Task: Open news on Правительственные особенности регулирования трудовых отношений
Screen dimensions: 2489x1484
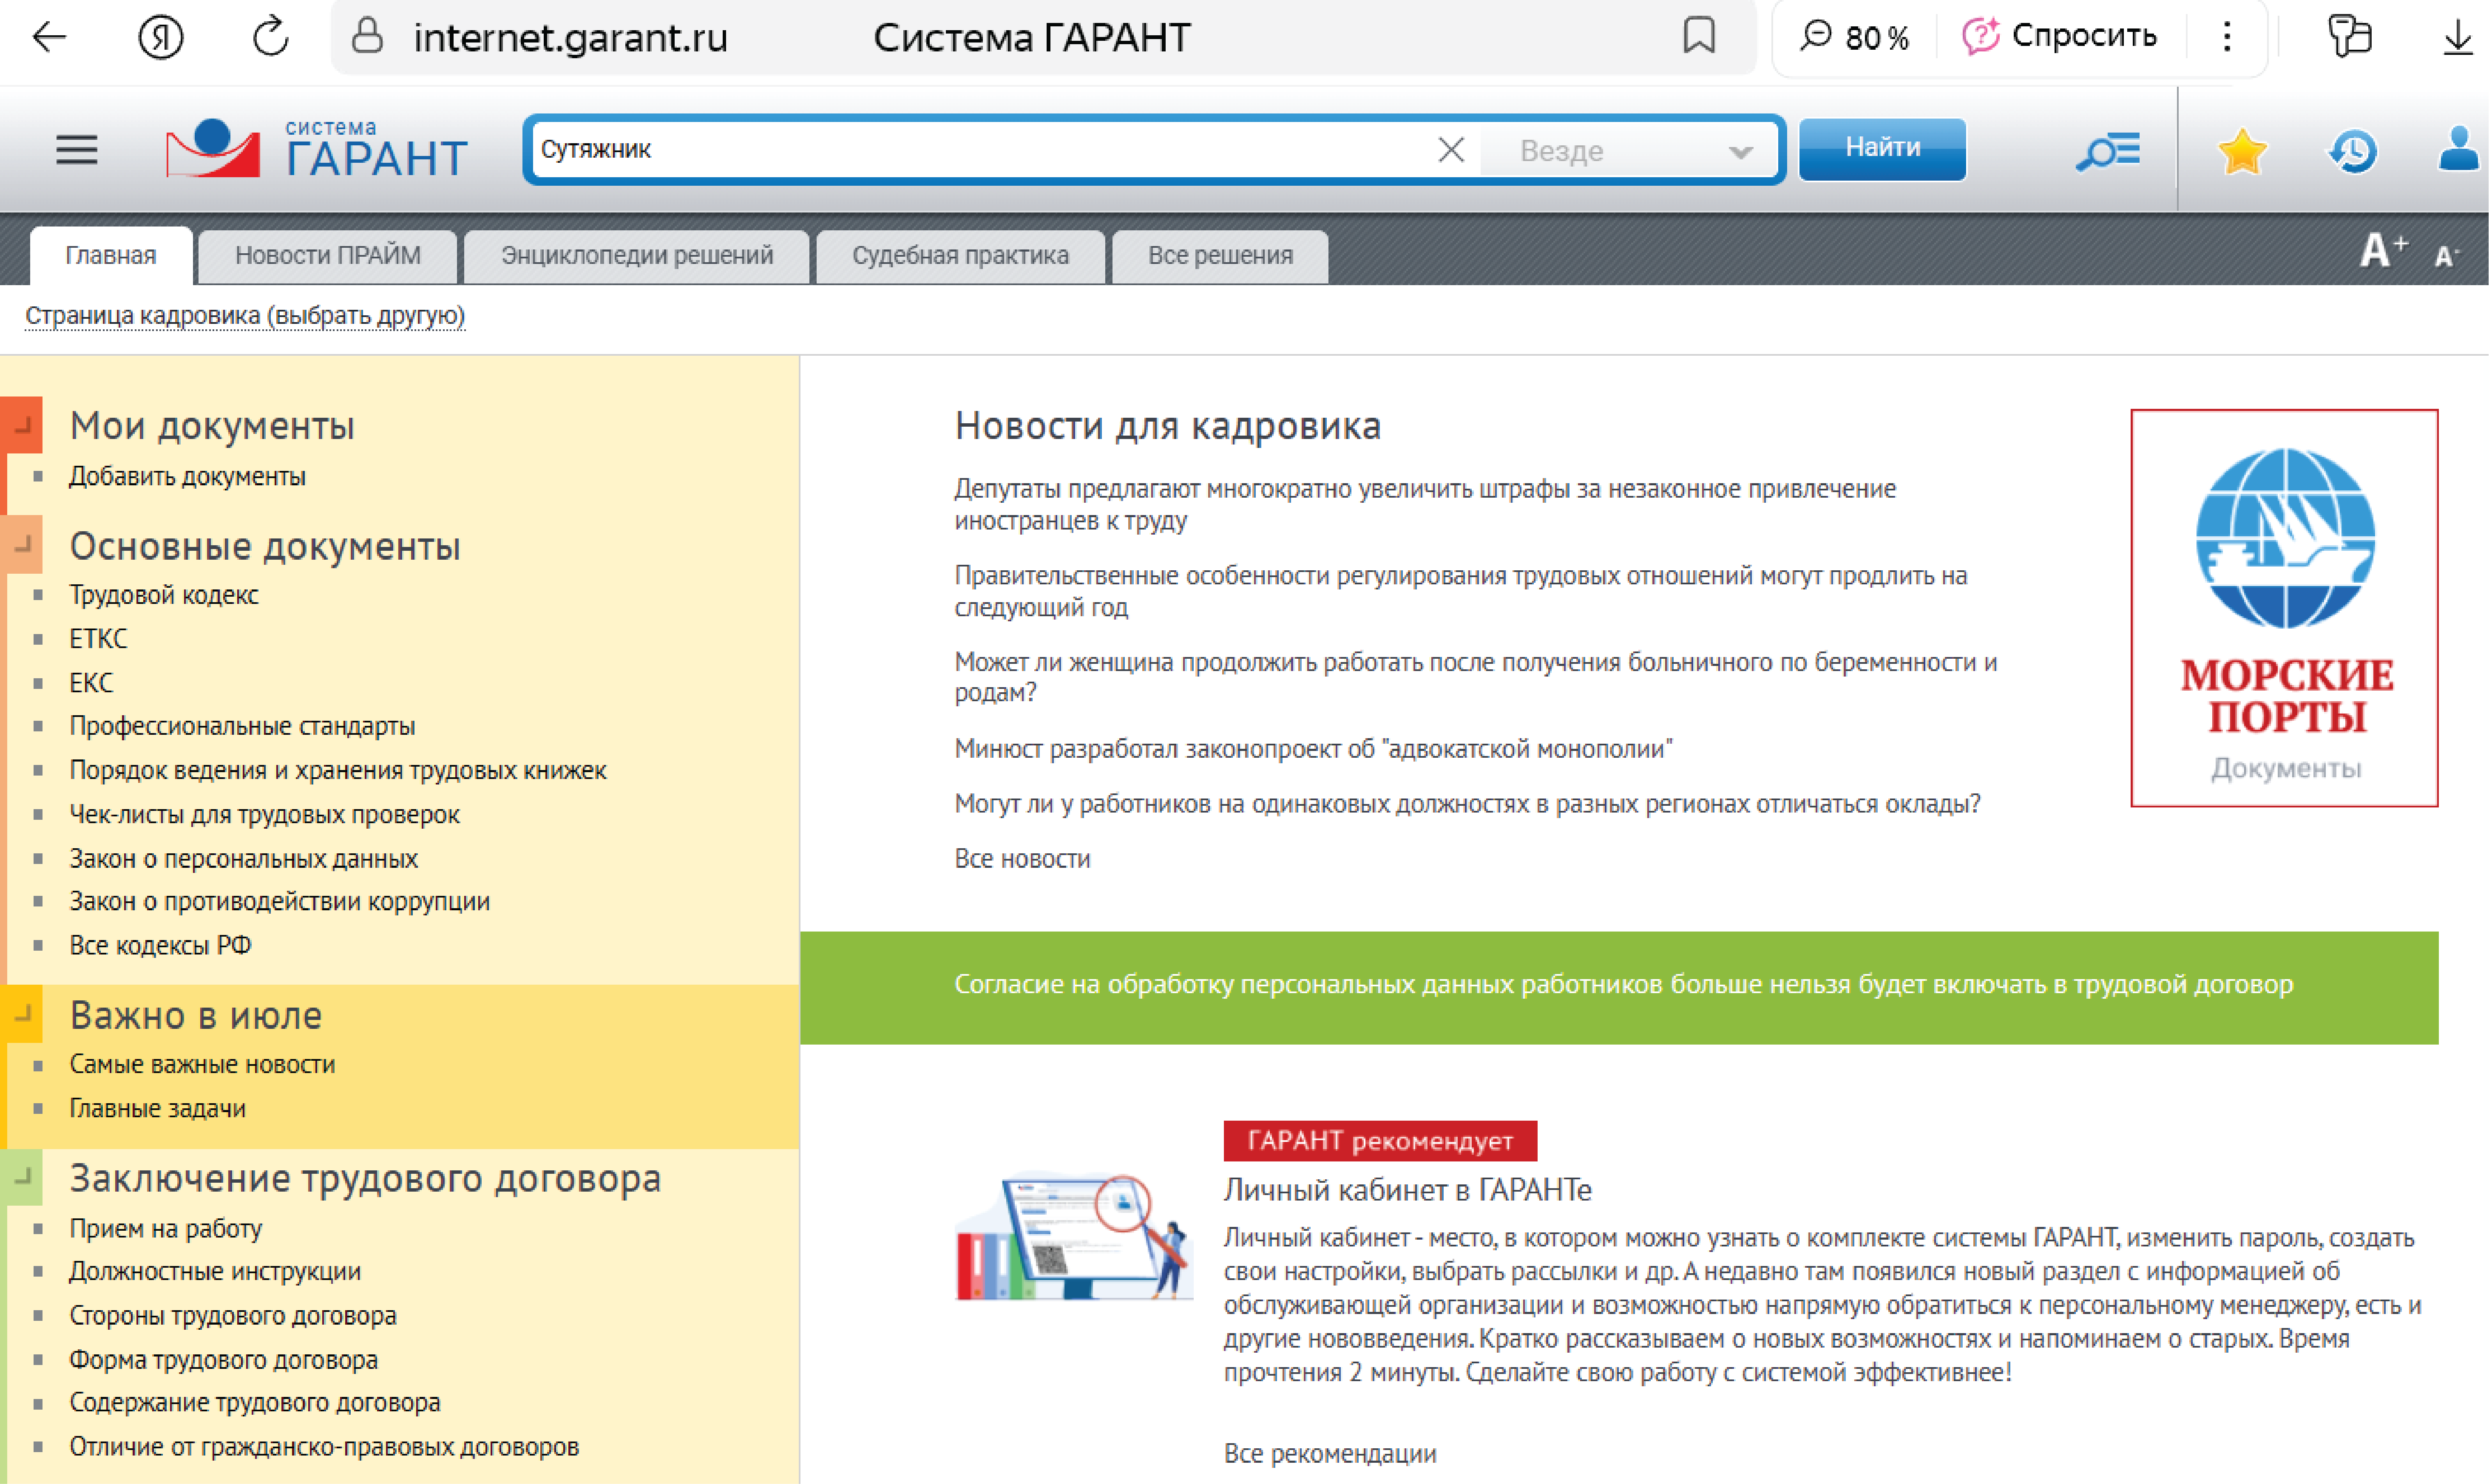Action: tap(1461, 591)
